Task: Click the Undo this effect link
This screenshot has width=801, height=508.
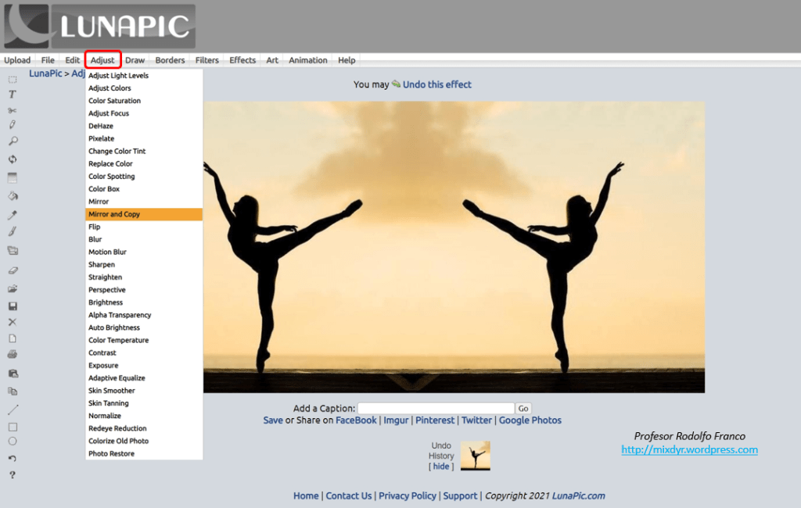Action: click(x=436, y=84)
